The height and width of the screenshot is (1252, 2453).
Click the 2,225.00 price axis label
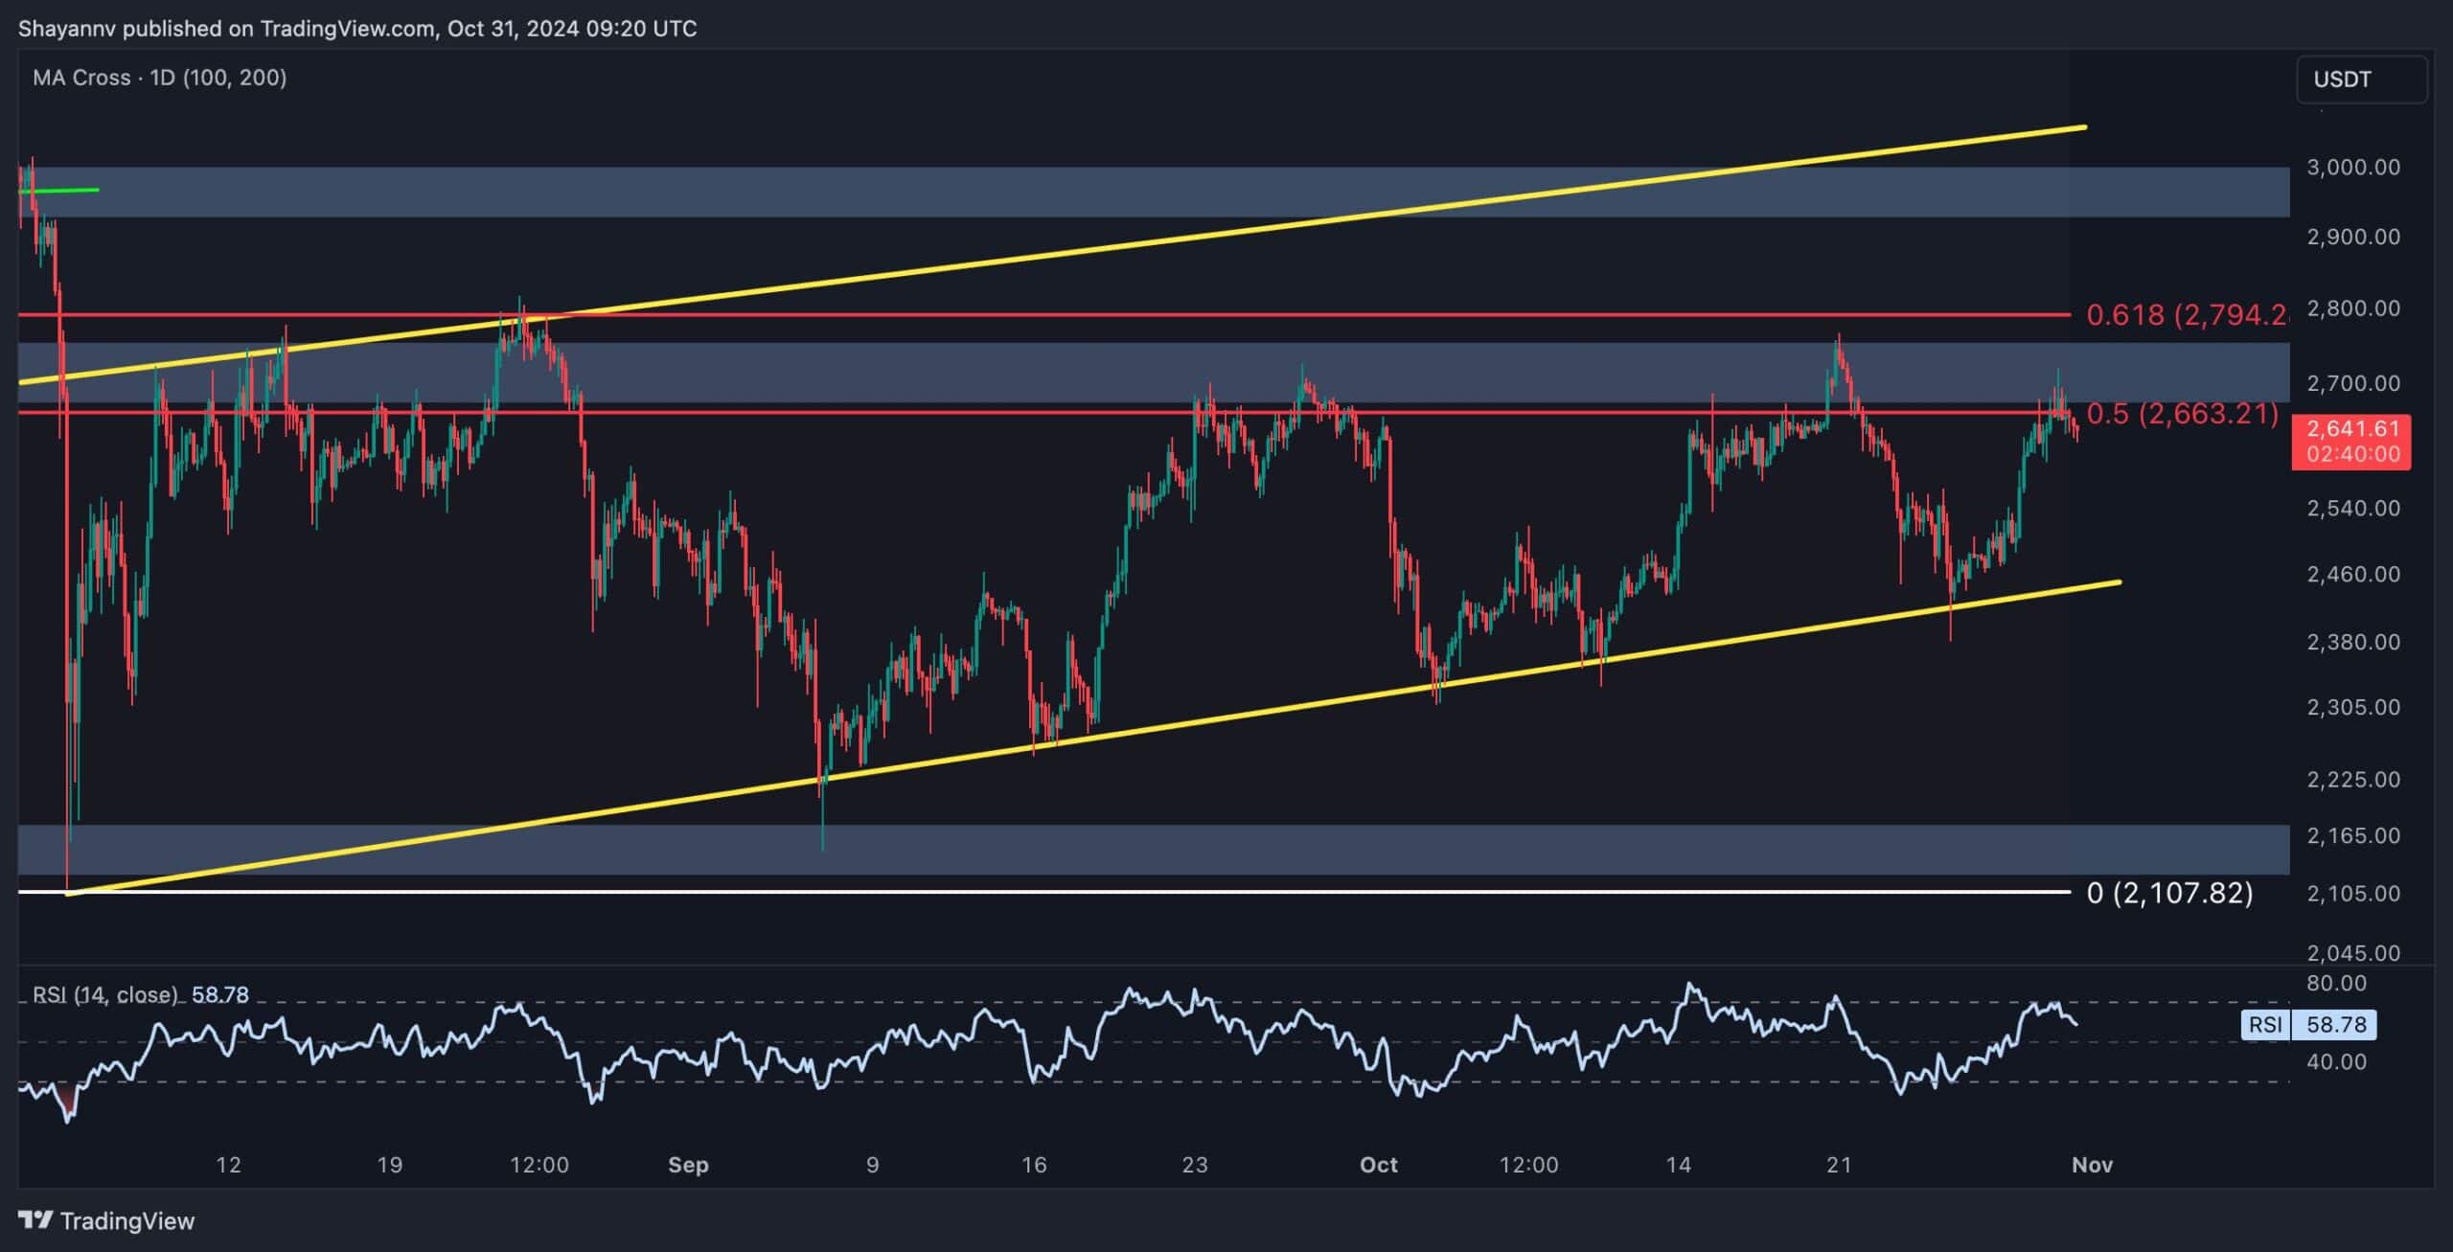[x=2353, y=780]
